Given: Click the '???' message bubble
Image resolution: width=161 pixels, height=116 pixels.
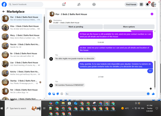Looking at the screenshot, I should click(x=150, y=71).
